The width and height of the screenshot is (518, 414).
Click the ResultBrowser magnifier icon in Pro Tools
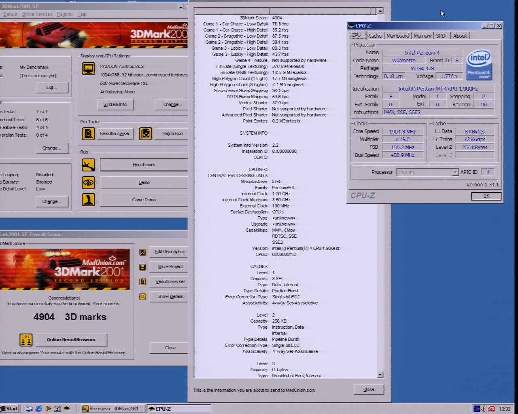click(x=88, y=133)
